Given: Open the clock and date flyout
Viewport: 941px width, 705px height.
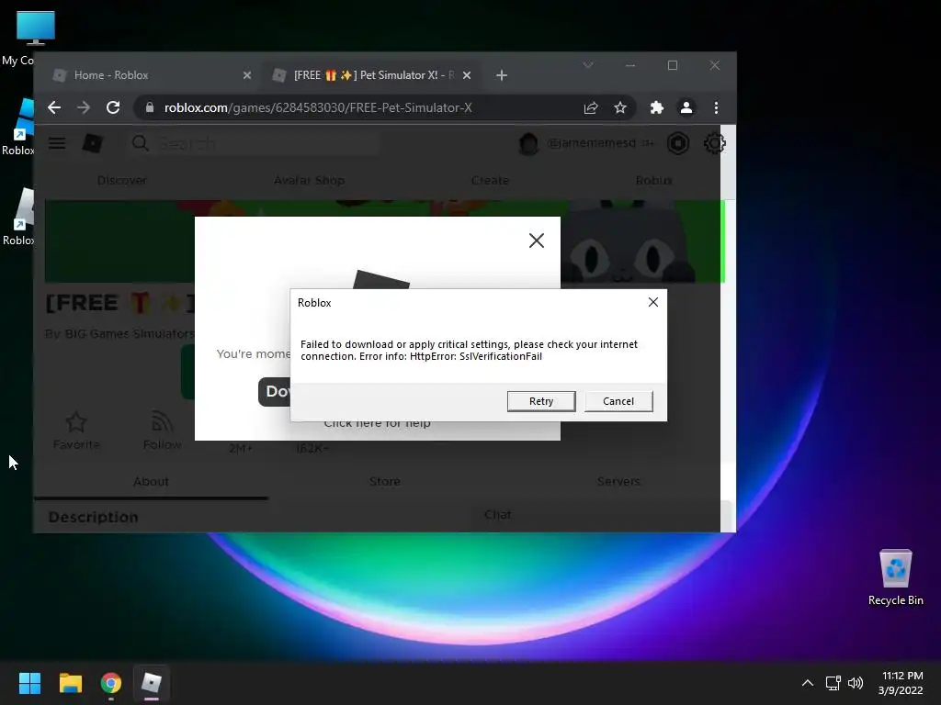Looking at the screenshot, I should click(901, 683).
